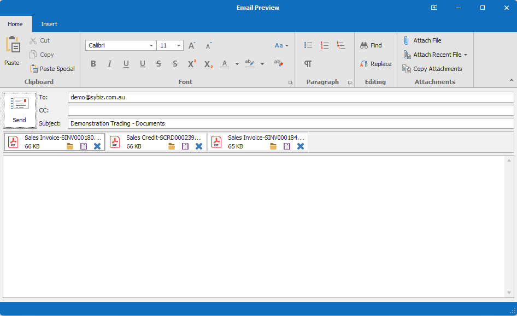The image size is (517, 316).
Task: Click into the CC address field
Action: pyautogui.click(x=290, y=110)
